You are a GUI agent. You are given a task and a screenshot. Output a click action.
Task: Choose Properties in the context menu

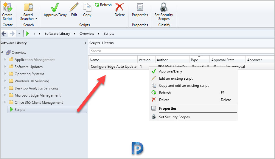point(193,108)
